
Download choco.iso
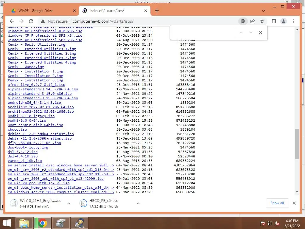tap(17, 129)
